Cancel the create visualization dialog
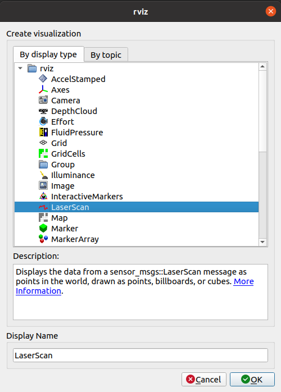 coord(203,380)
